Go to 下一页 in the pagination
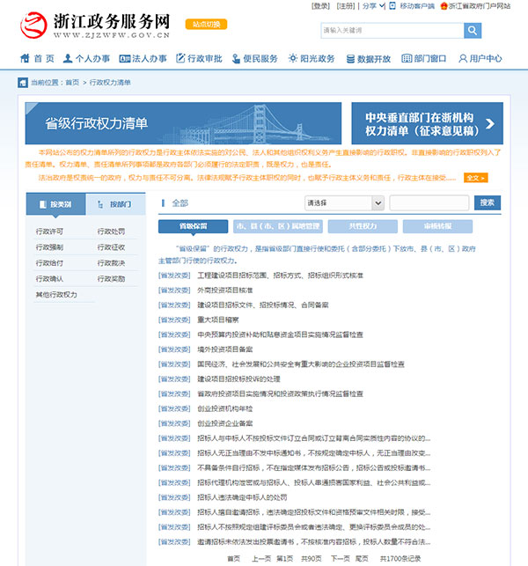Screen dimensions: 528x566 click(x=340, y=558)
